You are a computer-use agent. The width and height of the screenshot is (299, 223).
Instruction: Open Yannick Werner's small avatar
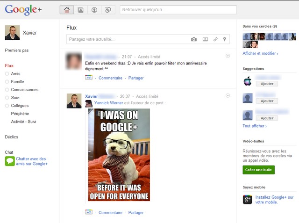[89, 104]
